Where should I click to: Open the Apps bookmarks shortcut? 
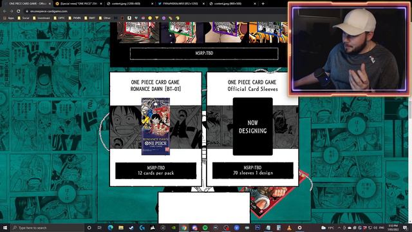pyautogui.click(x=8, y=18)
